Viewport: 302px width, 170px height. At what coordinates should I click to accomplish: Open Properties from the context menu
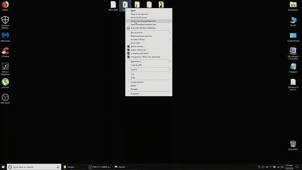point(149,93)
